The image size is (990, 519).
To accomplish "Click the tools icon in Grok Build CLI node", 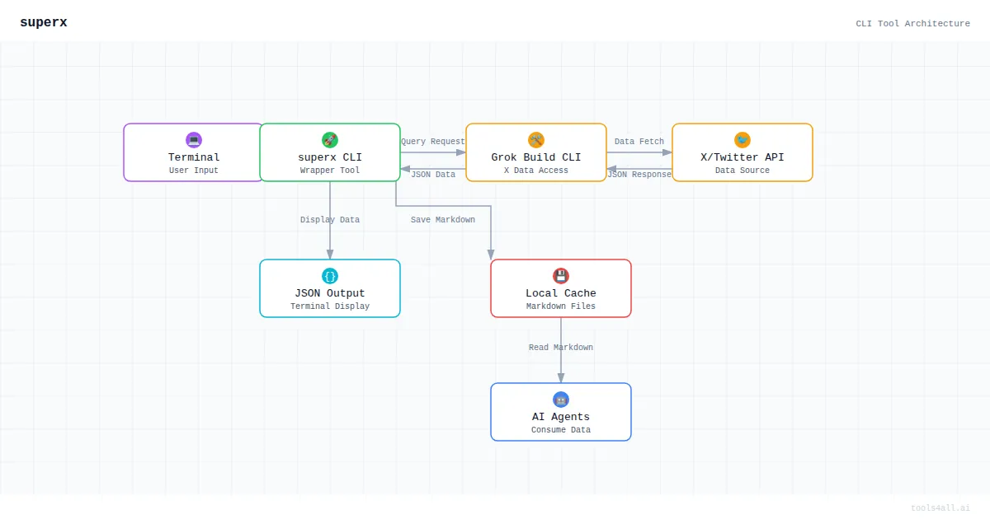I will pyautogui.click(x=536, y=140).
